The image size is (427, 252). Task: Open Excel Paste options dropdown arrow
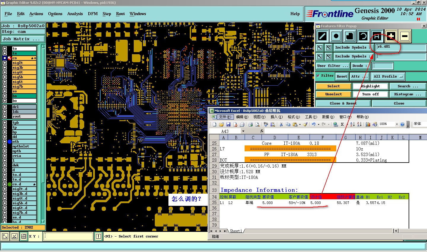(300, 124)
